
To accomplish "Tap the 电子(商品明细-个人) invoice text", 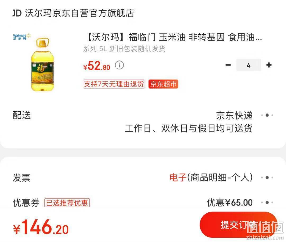I will [211, 177].
